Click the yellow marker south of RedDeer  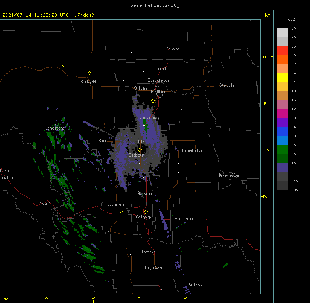click(153, 101)
